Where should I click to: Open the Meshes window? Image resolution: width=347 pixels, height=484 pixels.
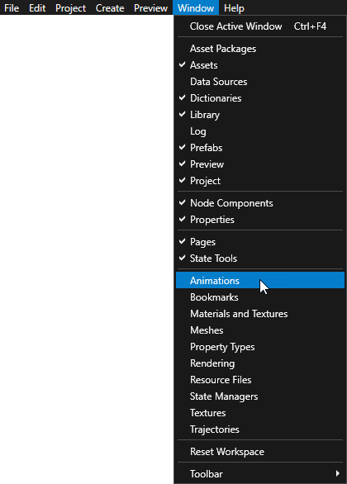[260, 330]
